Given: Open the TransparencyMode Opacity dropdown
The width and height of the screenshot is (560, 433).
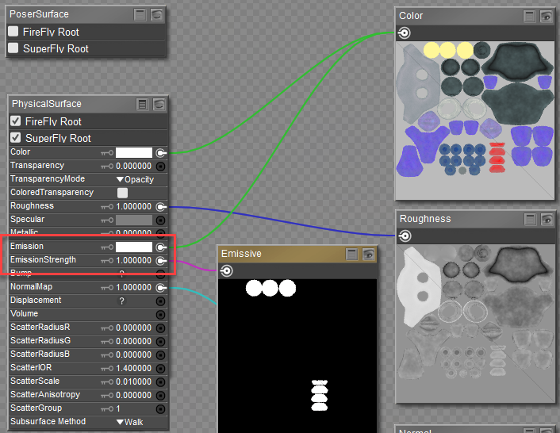Looking at the screenshot, I should click(x=134, y=179).
